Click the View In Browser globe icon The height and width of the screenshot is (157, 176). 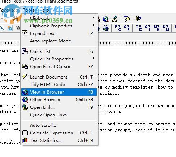pyautogui.click(x=25, y=92)
